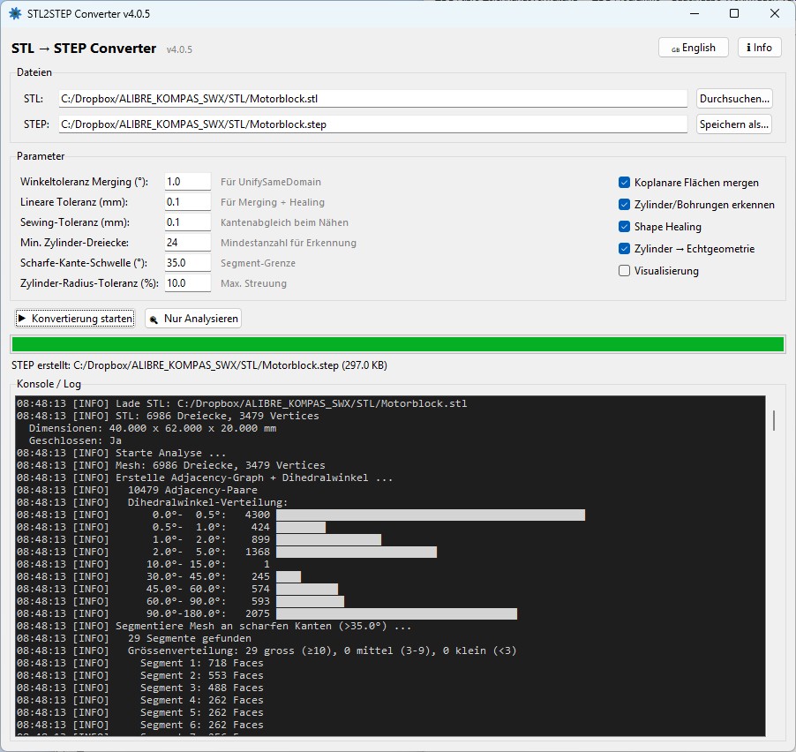The image size is (796, 752).
Task: Choose output location with Speichern als button
Action: point(734,124)
